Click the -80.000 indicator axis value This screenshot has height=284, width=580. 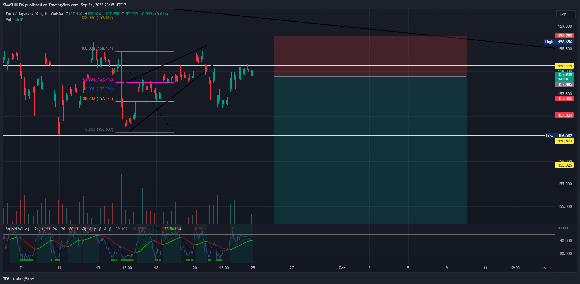point(565,254)
